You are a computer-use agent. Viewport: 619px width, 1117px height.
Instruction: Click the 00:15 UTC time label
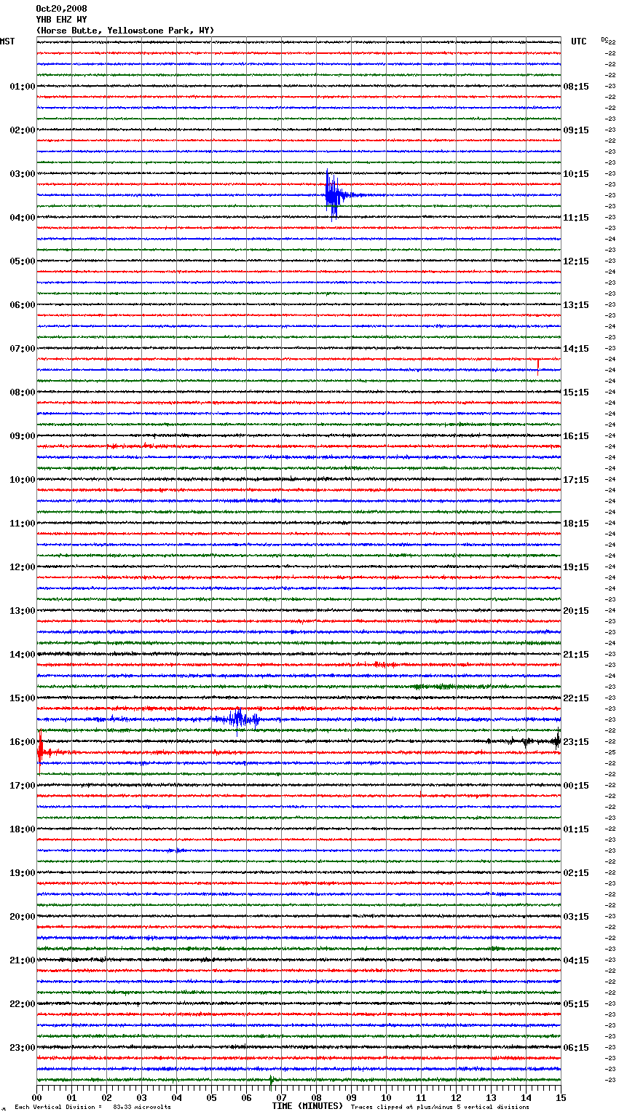pyautogui.click(x=576, y=786)
